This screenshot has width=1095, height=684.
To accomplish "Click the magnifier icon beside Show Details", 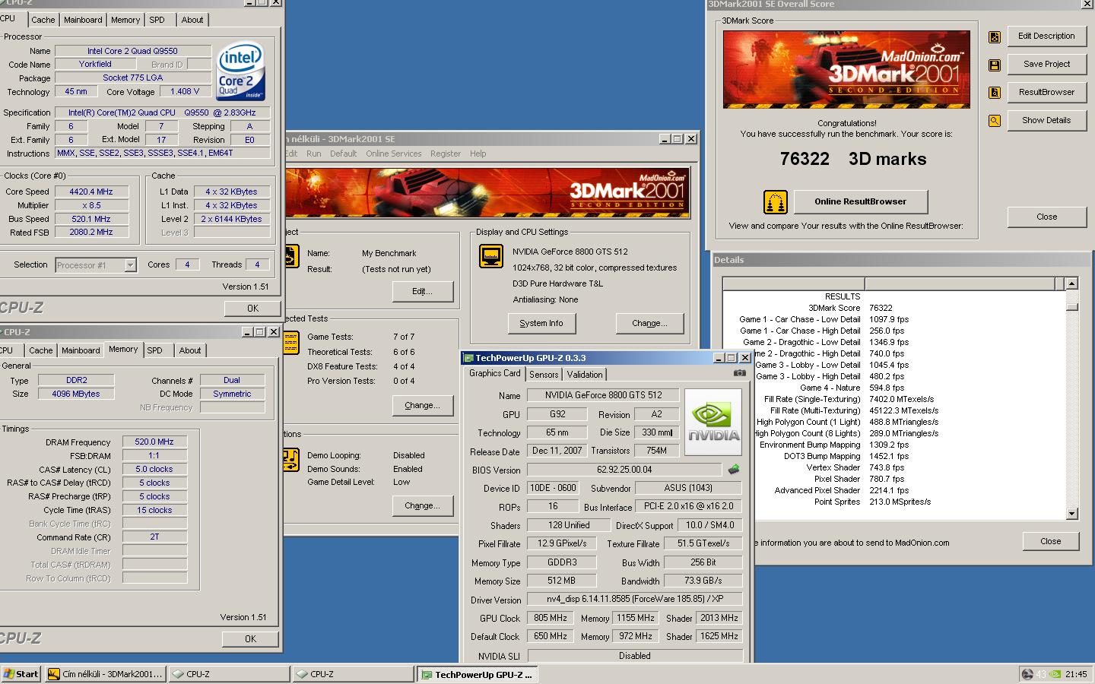I will tap(994, 121).
